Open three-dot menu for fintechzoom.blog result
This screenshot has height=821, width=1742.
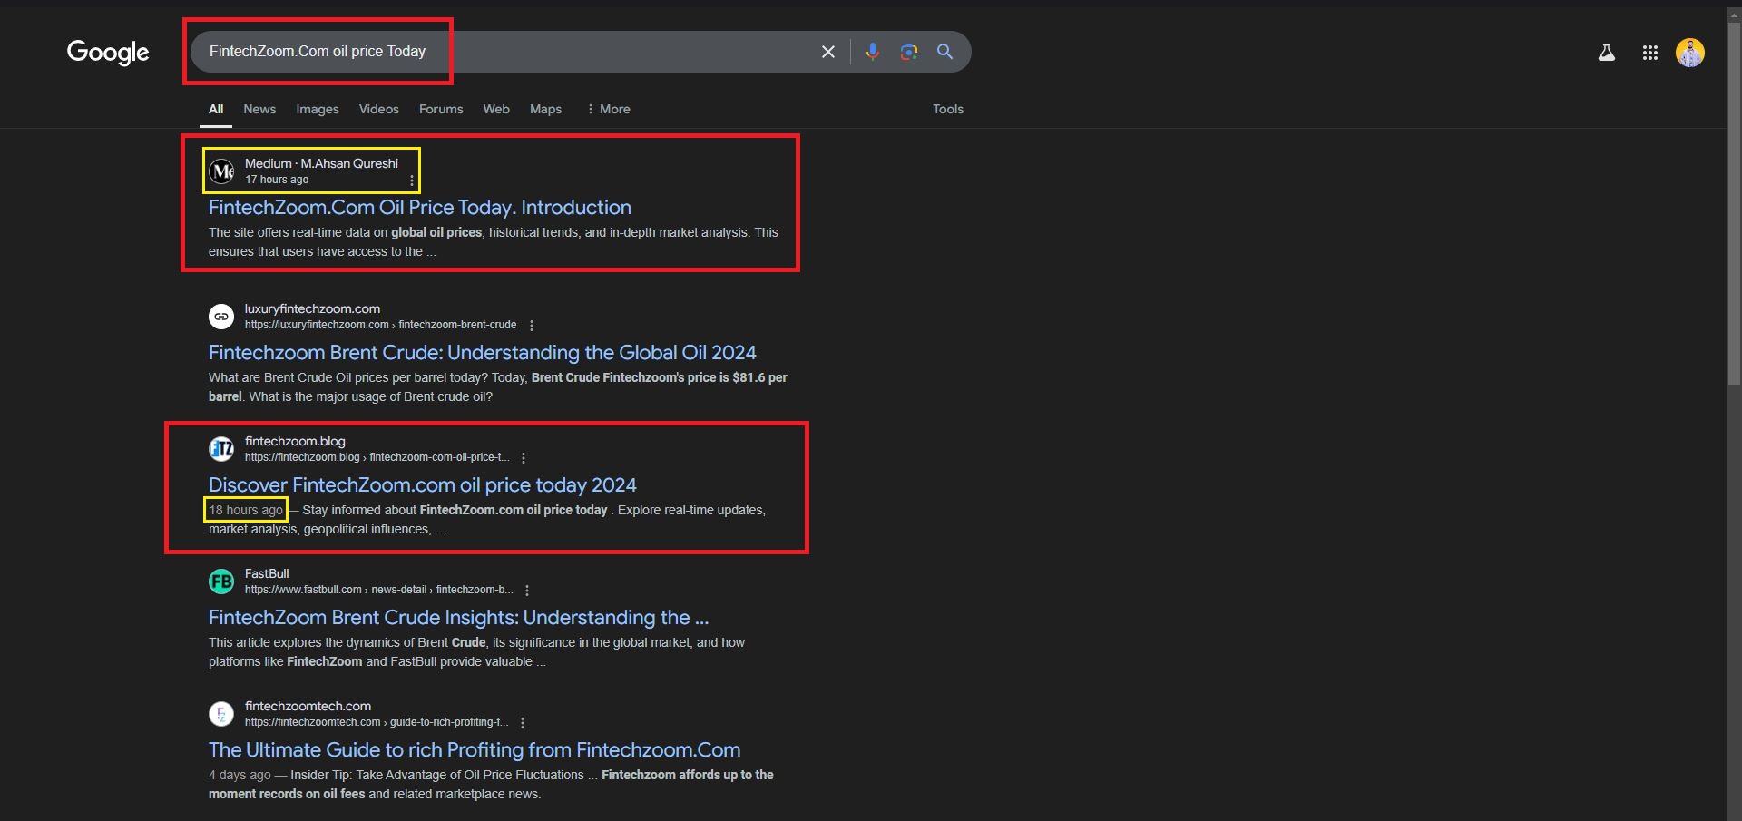[524, 458]
